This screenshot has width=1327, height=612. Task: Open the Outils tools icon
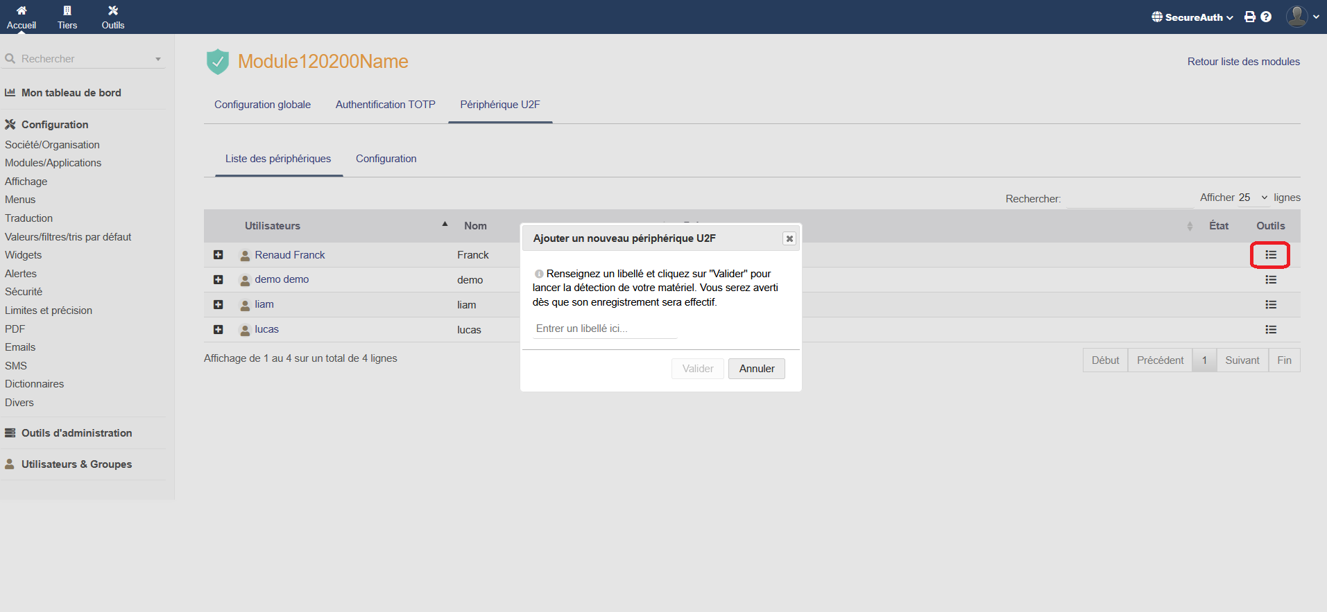tap(113, 11)
